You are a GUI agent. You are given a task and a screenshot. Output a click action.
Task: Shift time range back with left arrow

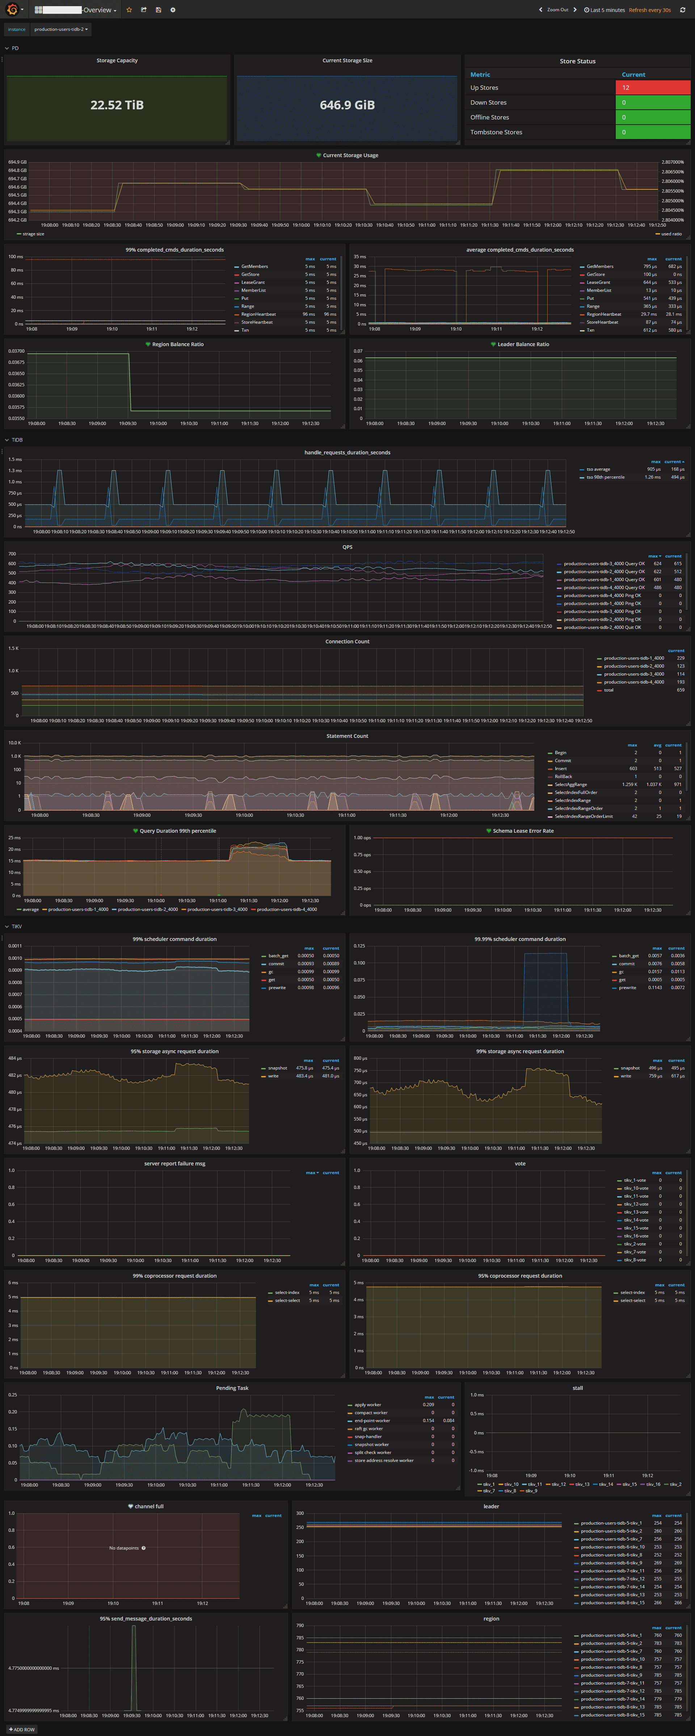tap(541, 10)
